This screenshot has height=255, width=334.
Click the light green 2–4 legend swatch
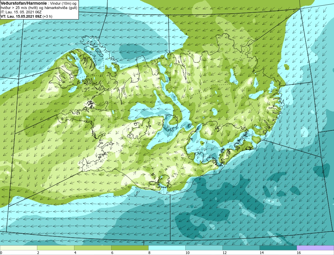pyautogui.click(x=55, y=248)
